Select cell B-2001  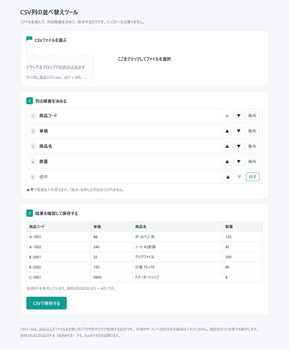pos(58,257)
